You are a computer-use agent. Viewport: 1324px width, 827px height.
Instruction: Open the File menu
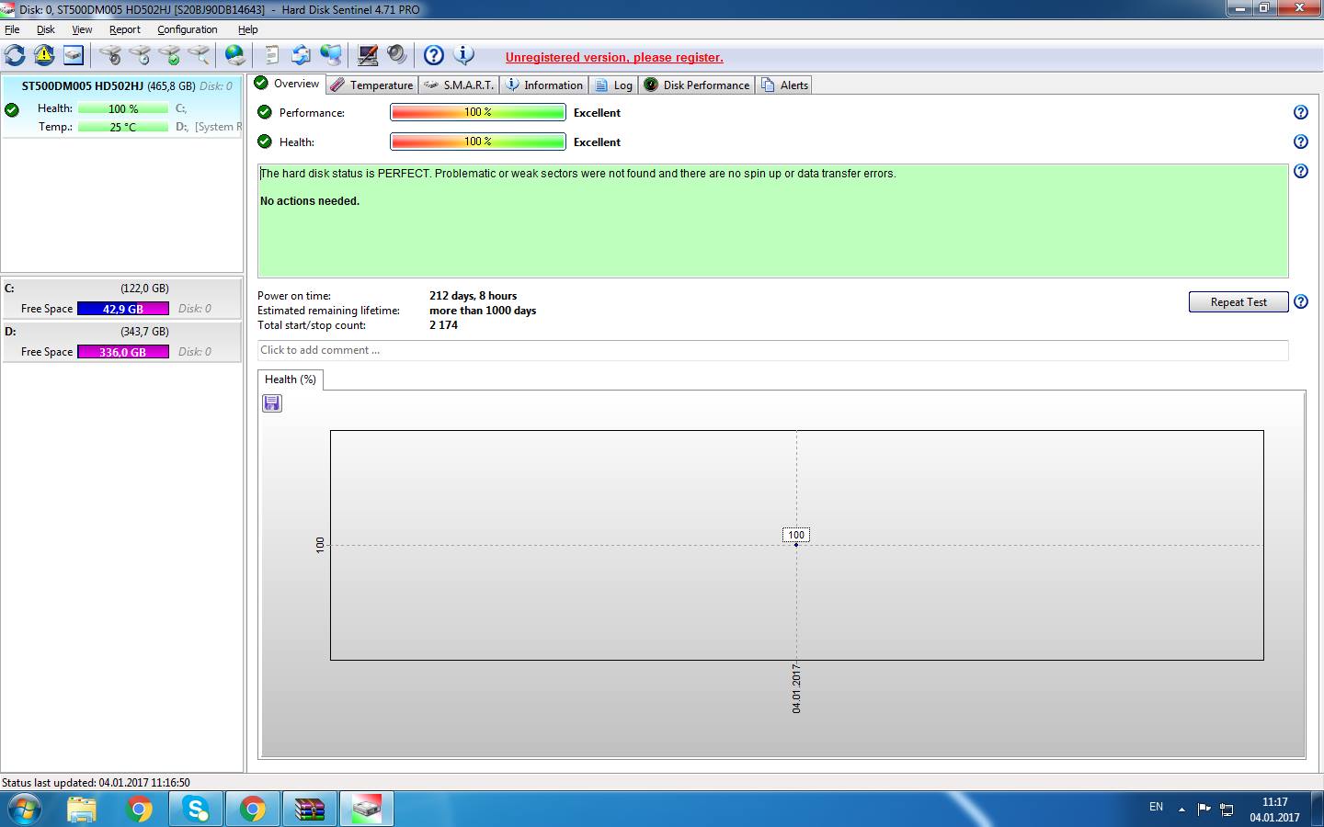pos(12,29)
